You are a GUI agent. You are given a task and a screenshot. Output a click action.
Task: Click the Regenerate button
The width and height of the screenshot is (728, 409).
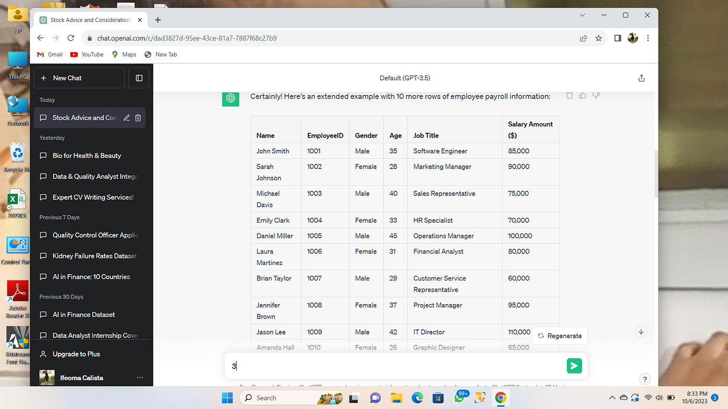(560, 336)
